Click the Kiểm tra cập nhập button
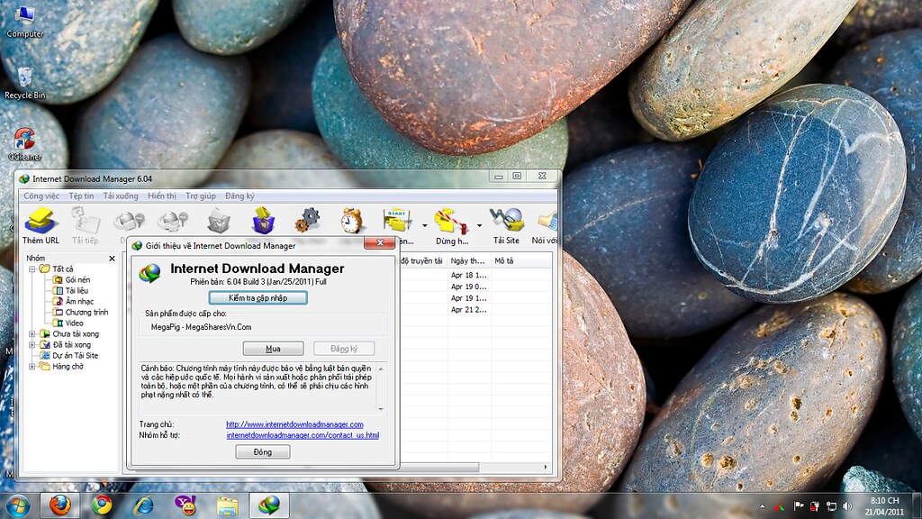The width and height of the screenshot is (922, 519). (x=258, y=297)
